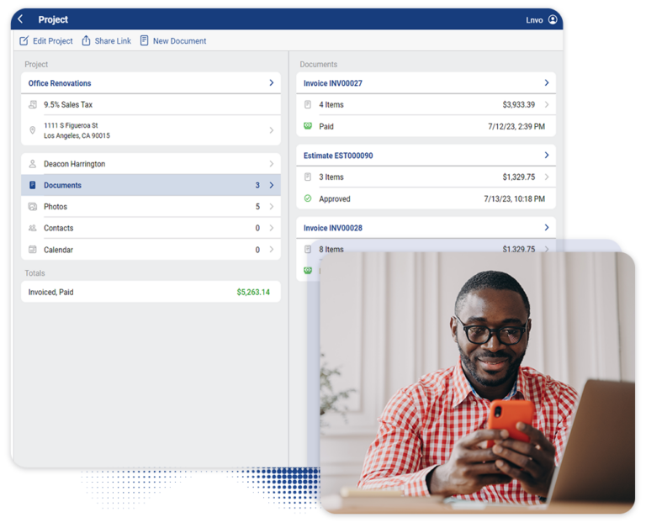Click the Lnvo account name
This screenshot has height=528, width=646.
534,20
